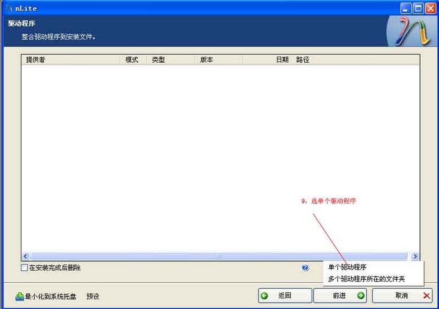Close the nLite window

click(x=430, y=9)
